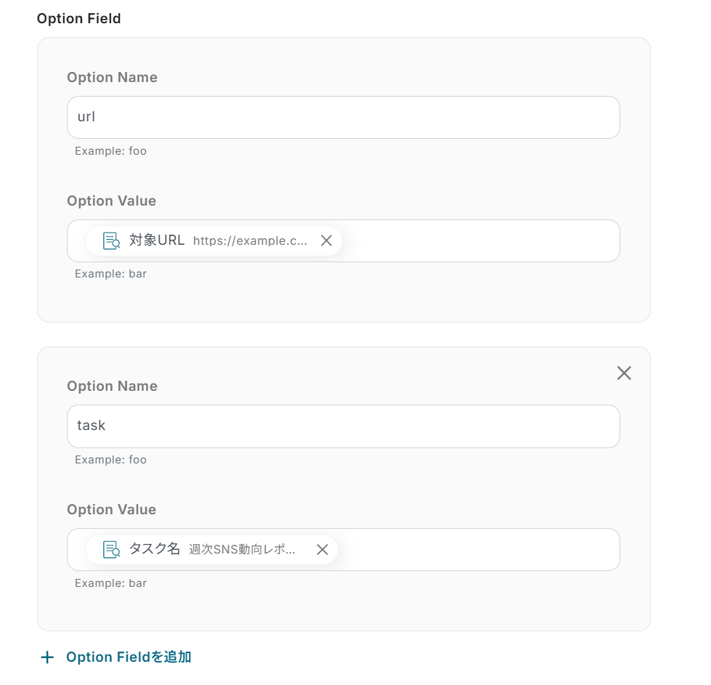Delete the task option field card
The width and height of the screenshot is (711, 685).
[x=624, y=373]
